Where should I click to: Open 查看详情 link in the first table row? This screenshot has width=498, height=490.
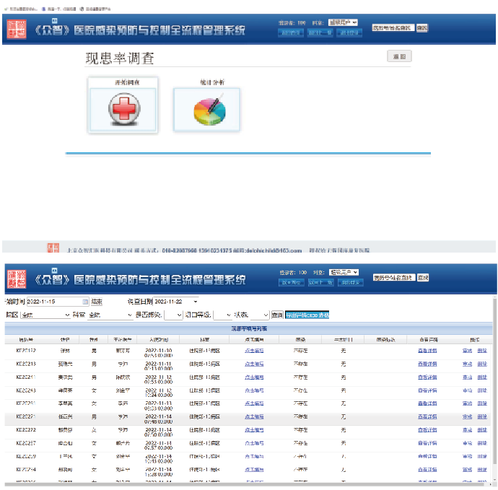coord(428,351)
